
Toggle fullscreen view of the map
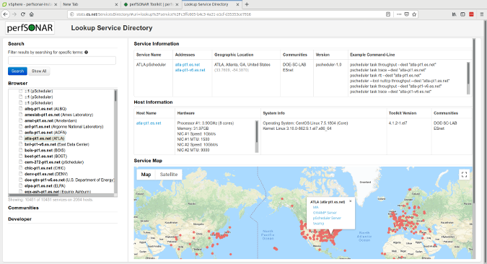point(464,175)
